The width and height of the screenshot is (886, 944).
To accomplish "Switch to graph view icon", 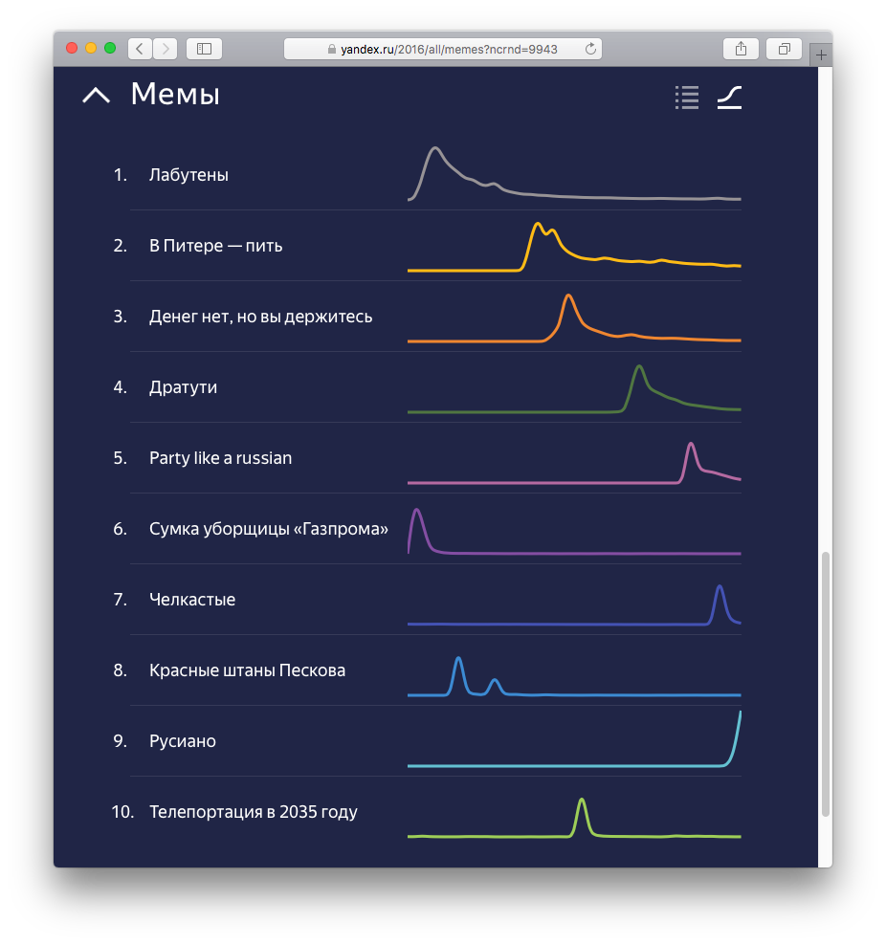I will [x=729, y=97].
